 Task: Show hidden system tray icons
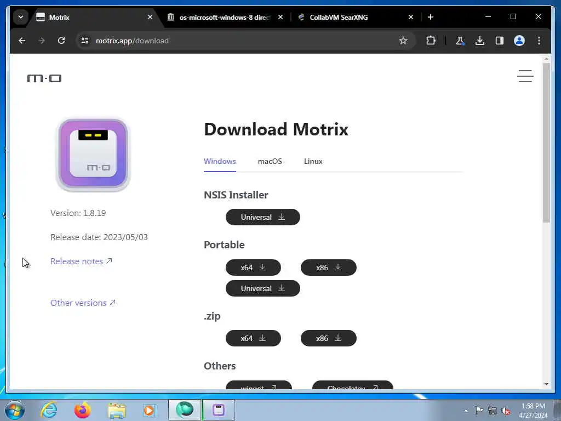pyautogui.click(x=466, y=411)
